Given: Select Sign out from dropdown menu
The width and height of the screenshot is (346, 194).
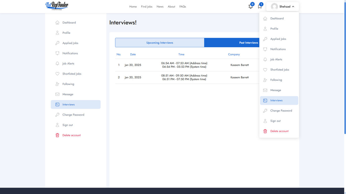Looking at the screenshot, I should coord(275,121).
